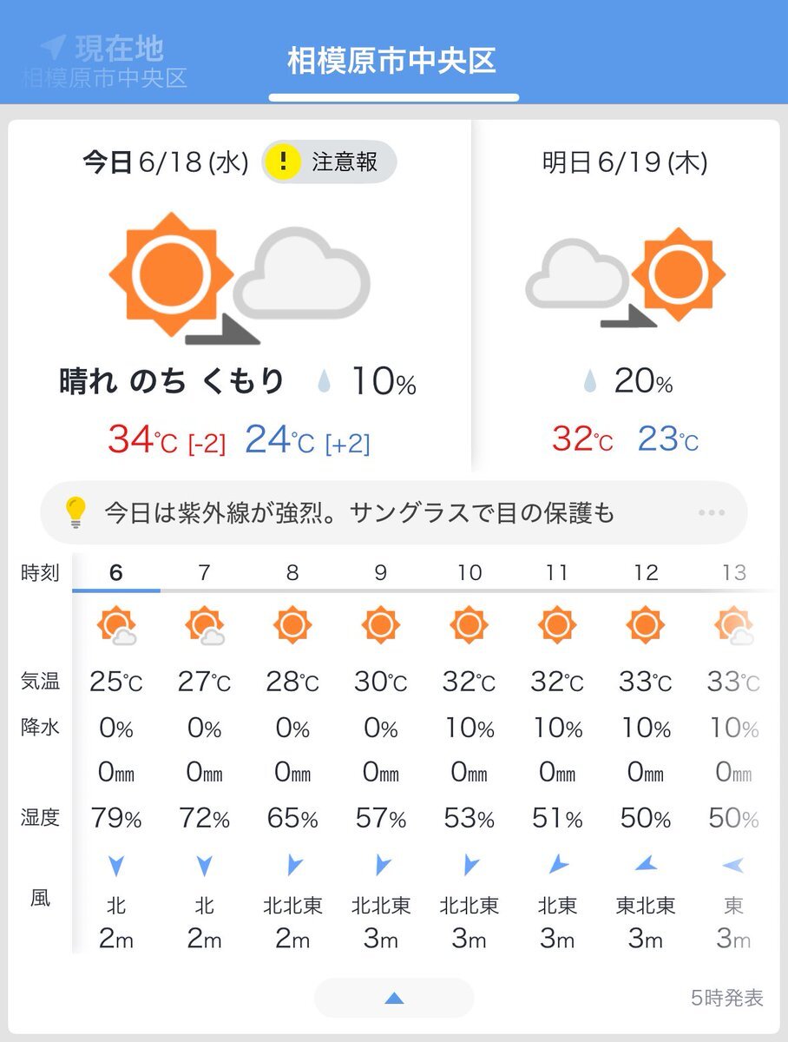Image resolution: width=788 pixels, height=1042 pixels.
Task: Tap the 9 o'clock sunny icon
Action: [380, 624]
